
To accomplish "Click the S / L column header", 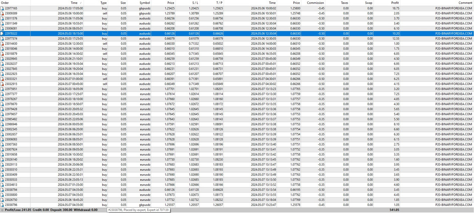I will tap(195, 3).
